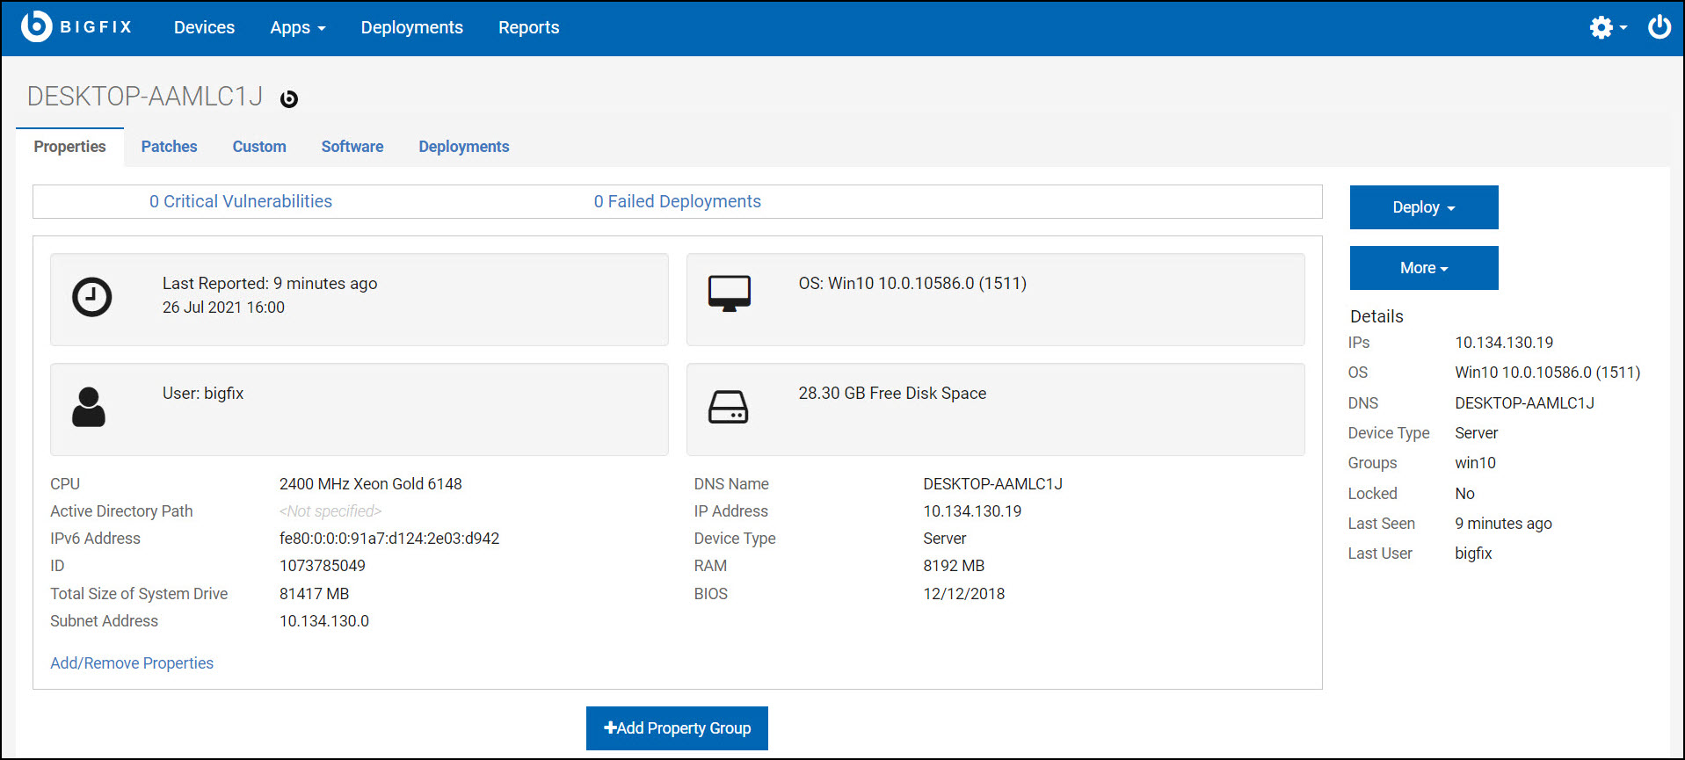Click the user profile silhouette icon
The width and height of the screenshot is (1685, 760).
[x=89, y=407]
